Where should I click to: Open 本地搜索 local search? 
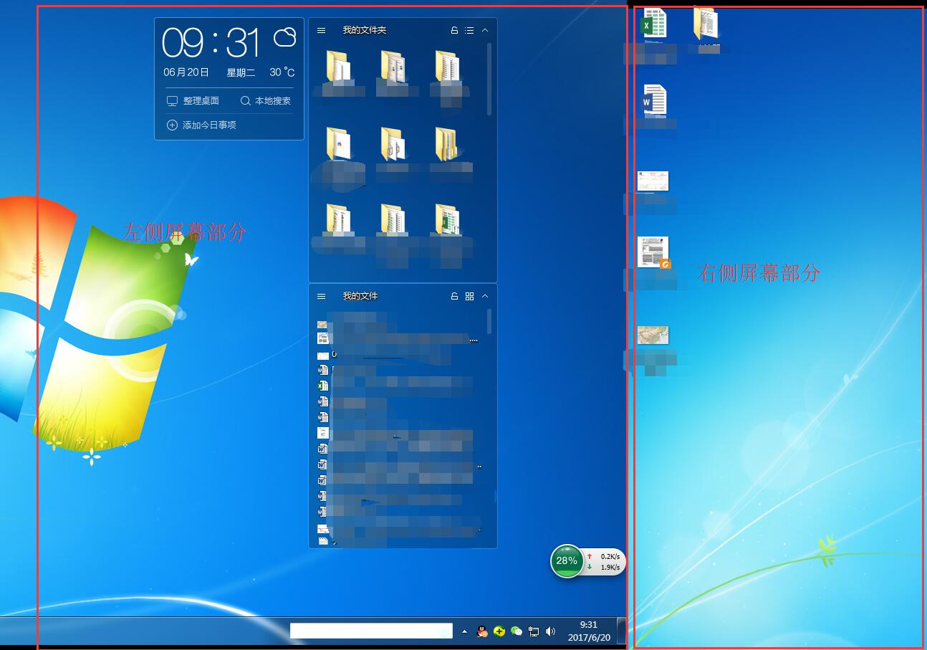(265, 101)
